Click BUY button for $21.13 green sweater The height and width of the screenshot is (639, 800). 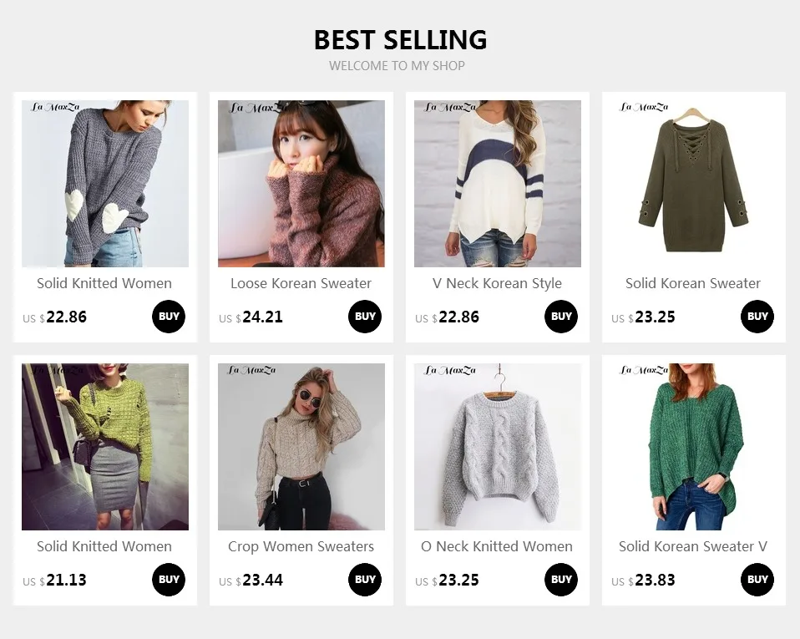[169, 580]
